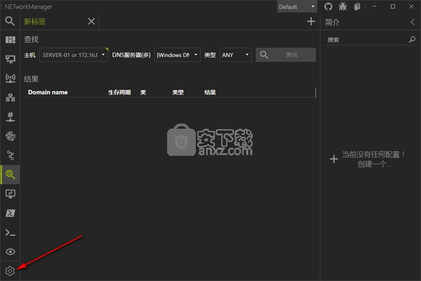421x281 pixels.
Task: Open the sidebar search icon
Action: point(10,21)
